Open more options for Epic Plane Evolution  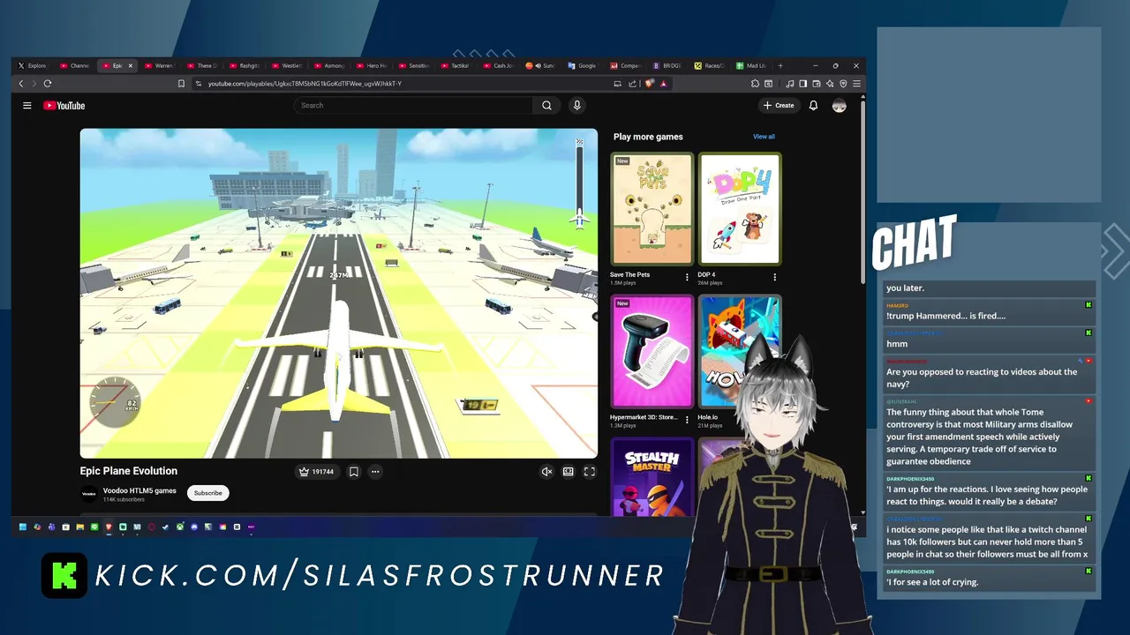375,472
